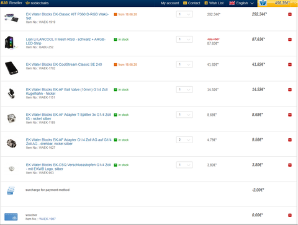Click the T-Splitter adapter thumbnail
Image resolution: width=298 pixels, height=225 pixels.
point(11,118)
